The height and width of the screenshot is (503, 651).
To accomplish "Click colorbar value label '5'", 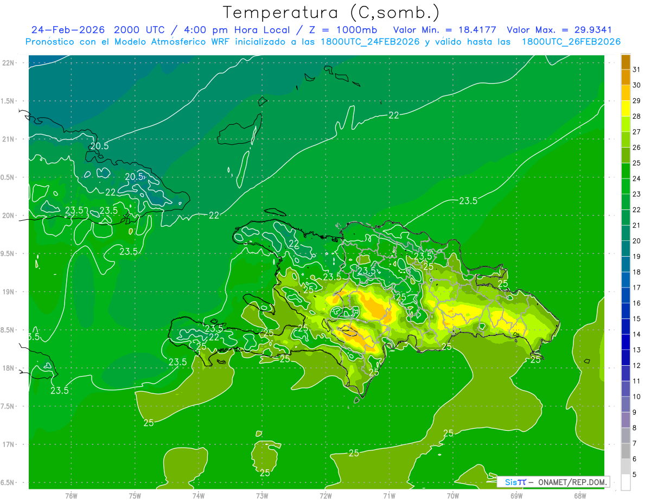I will pyautogui.click(x=635, y=474).
